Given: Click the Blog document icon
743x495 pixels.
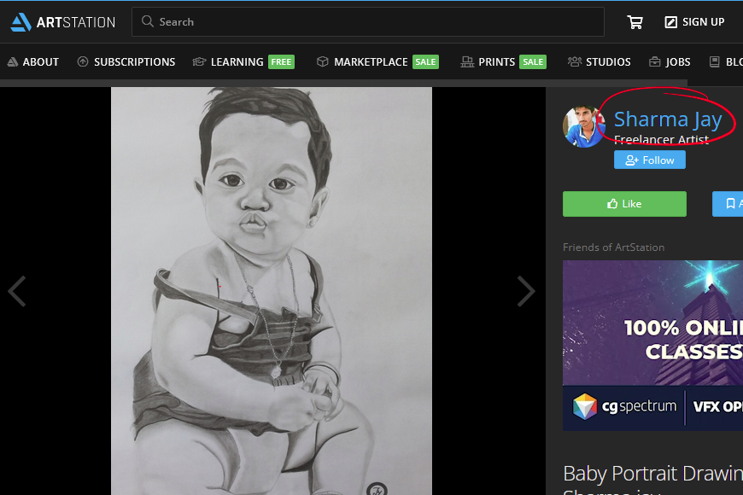Looking at the screenshot, I should 715,61.
